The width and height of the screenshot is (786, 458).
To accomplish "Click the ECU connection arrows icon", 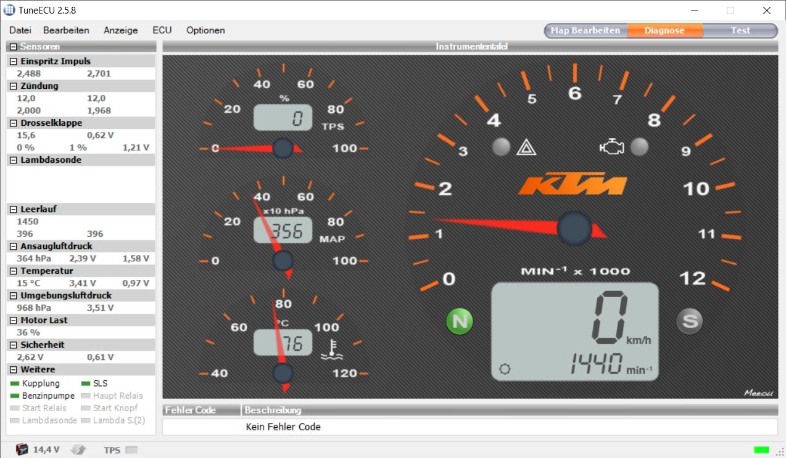I will coord(78,449).
